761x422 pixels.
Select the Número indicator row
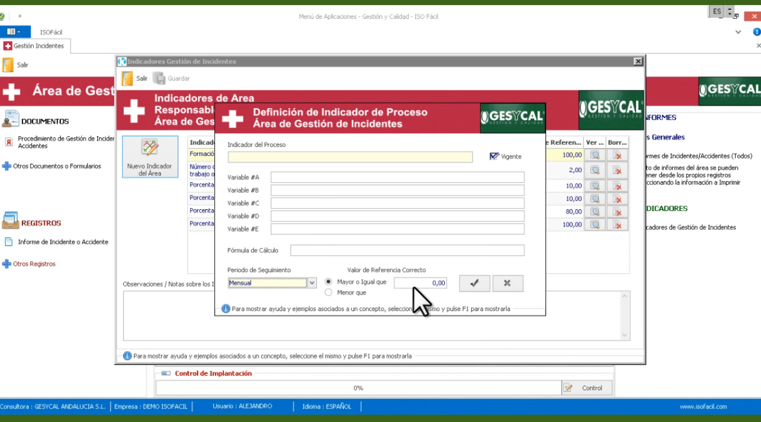[202, 170]
